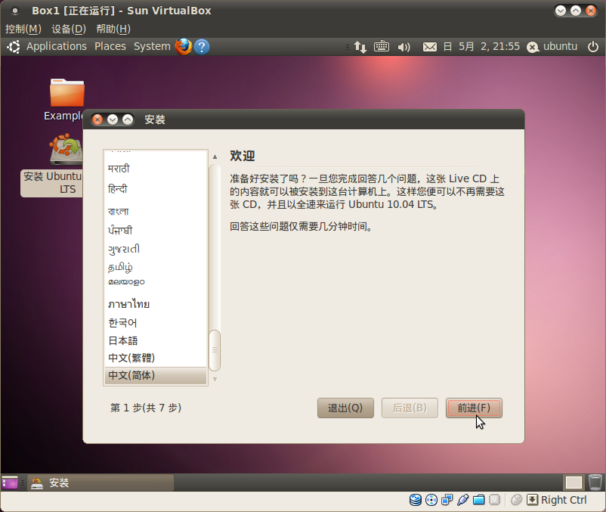Click VirtualBox virtualization status icon
The image size is (606, 512).
point(495,500)
